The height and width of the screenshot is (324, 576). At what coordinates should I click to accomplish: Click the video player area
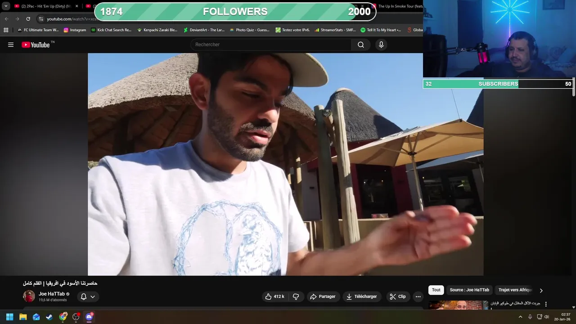coord(285,164)
